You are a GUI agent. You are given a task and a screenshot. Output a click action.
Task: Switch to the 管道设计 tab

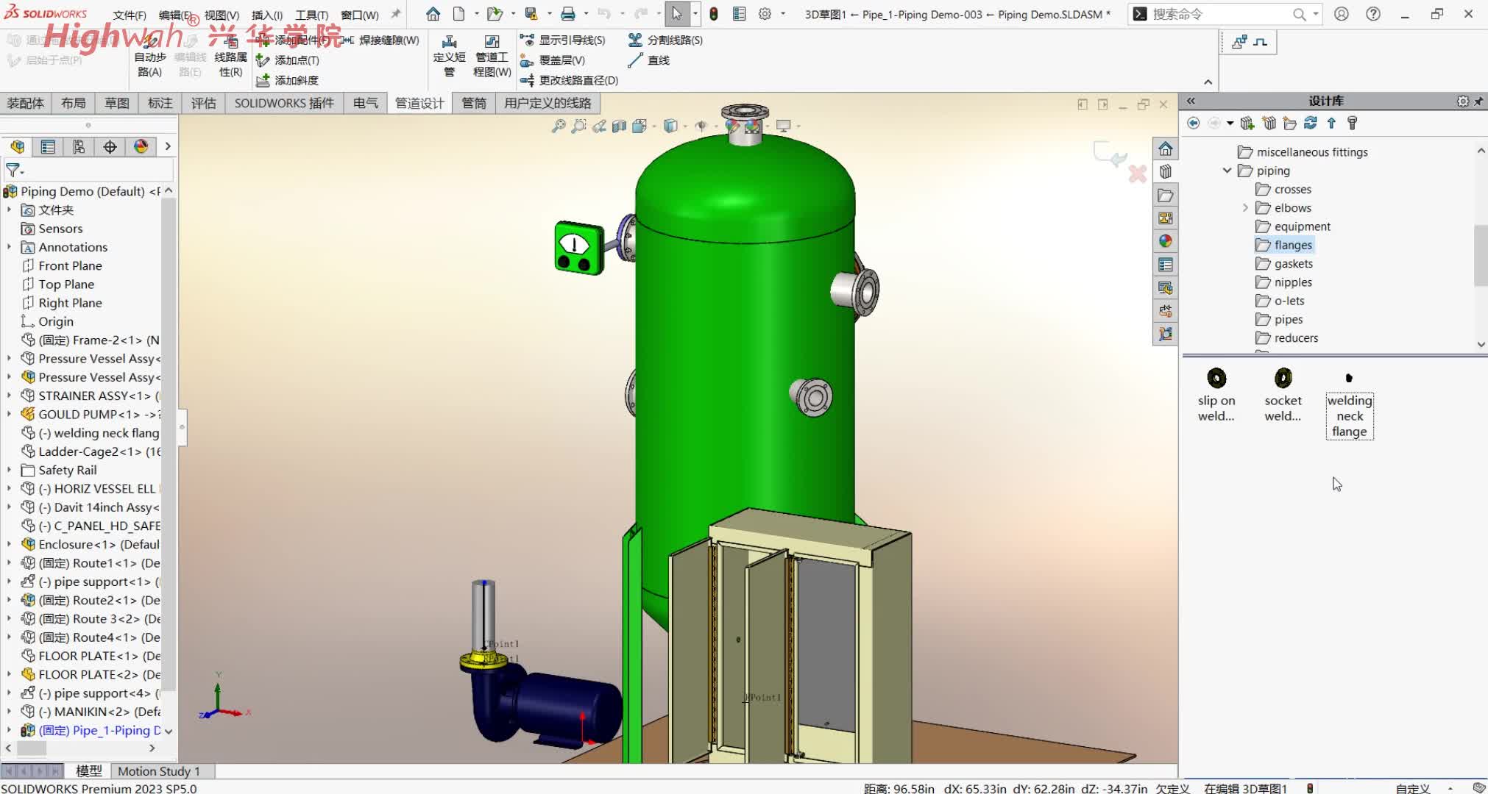pyautogui.click(x=419, y=103)
